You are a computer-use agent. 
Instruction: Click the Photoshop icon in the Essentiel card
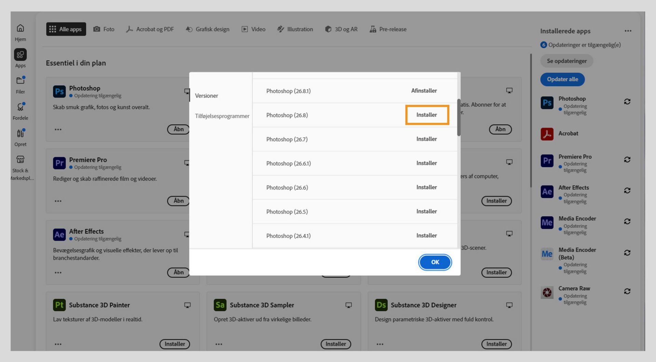tap(59, 91)
